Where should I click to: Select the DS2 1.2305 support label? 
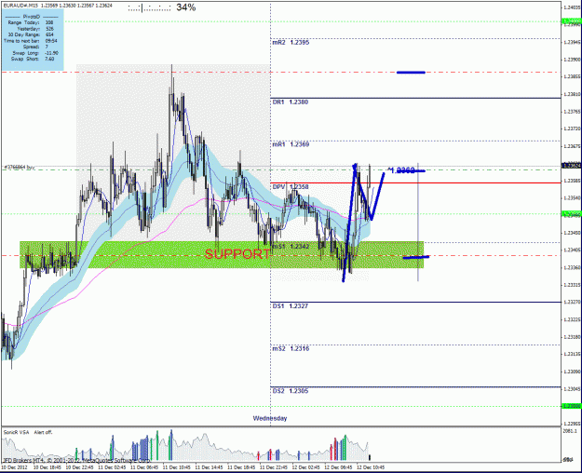(291, 391)
